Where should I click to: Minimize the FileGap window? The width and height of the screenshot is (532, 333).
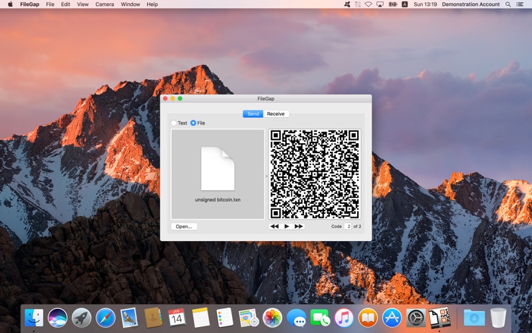click(173, 99)
